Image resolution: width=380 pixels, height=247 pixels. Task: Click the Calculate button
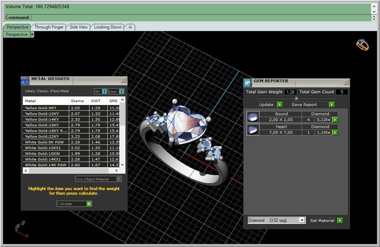click(74, 204)
